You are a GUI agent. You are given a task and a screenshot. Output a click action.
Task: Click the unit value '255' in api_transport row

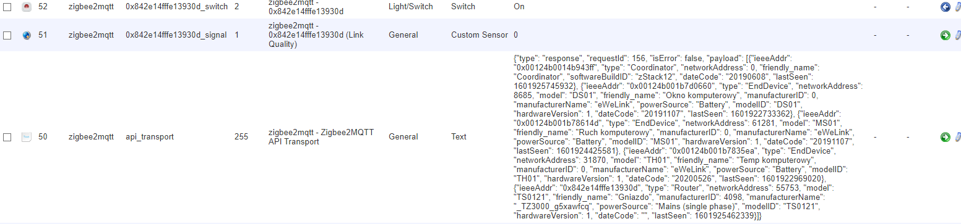click(241, 137)
